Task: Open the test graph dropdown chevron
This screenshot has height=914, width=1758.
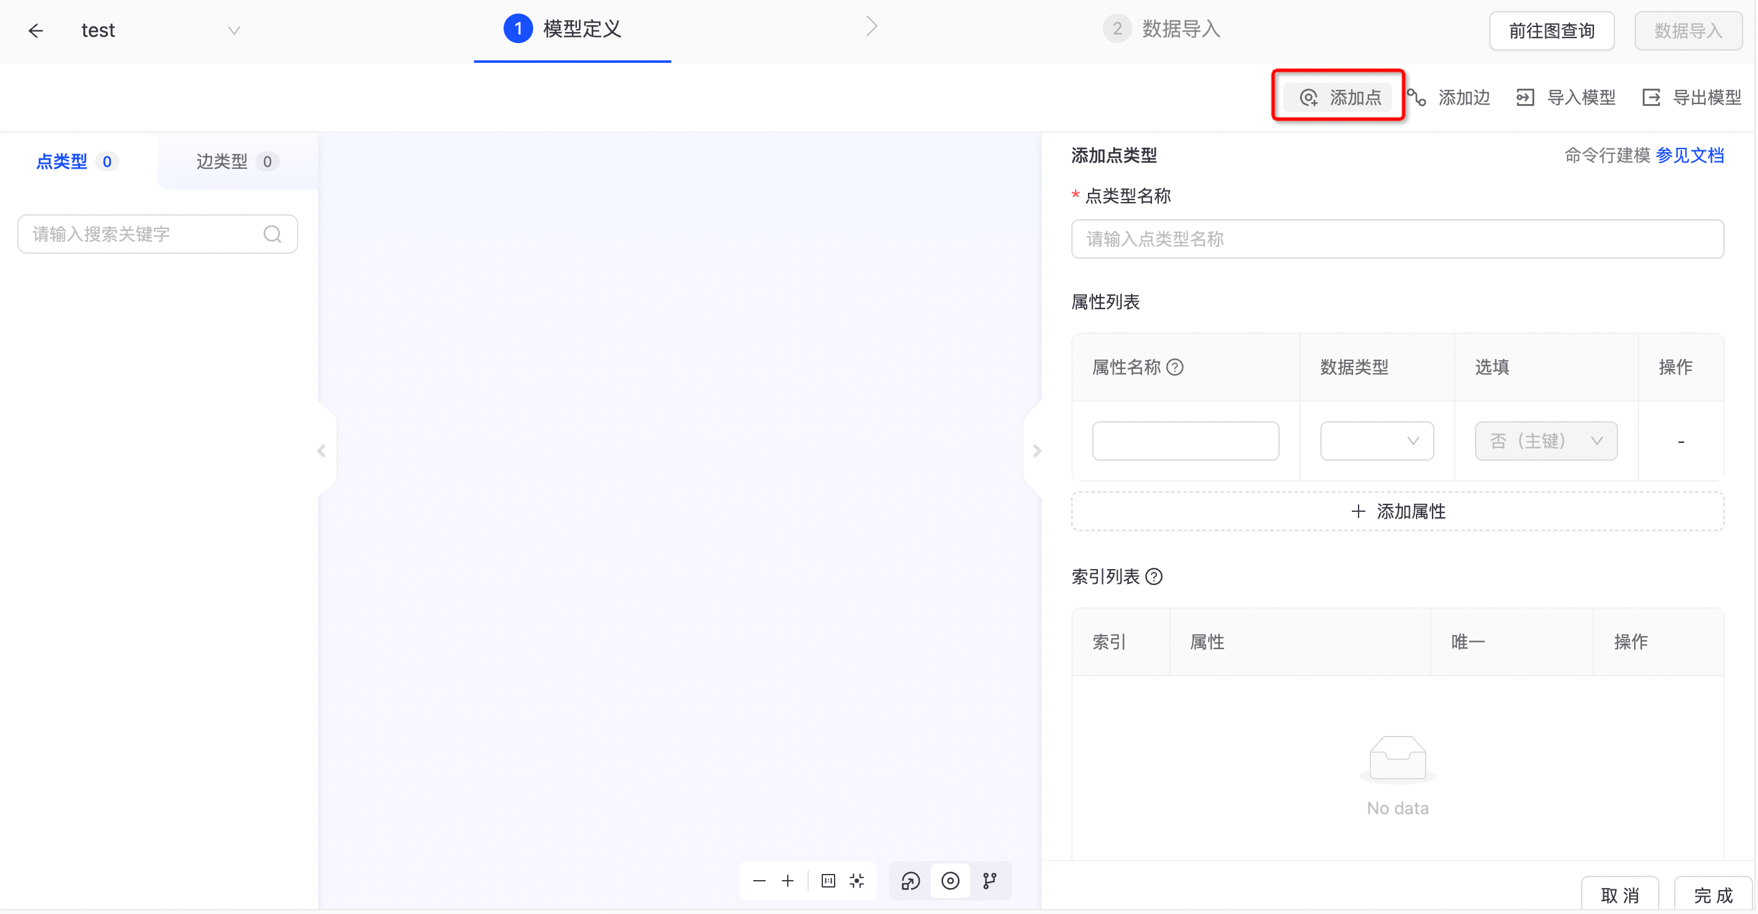Action: tap(234, 31)
